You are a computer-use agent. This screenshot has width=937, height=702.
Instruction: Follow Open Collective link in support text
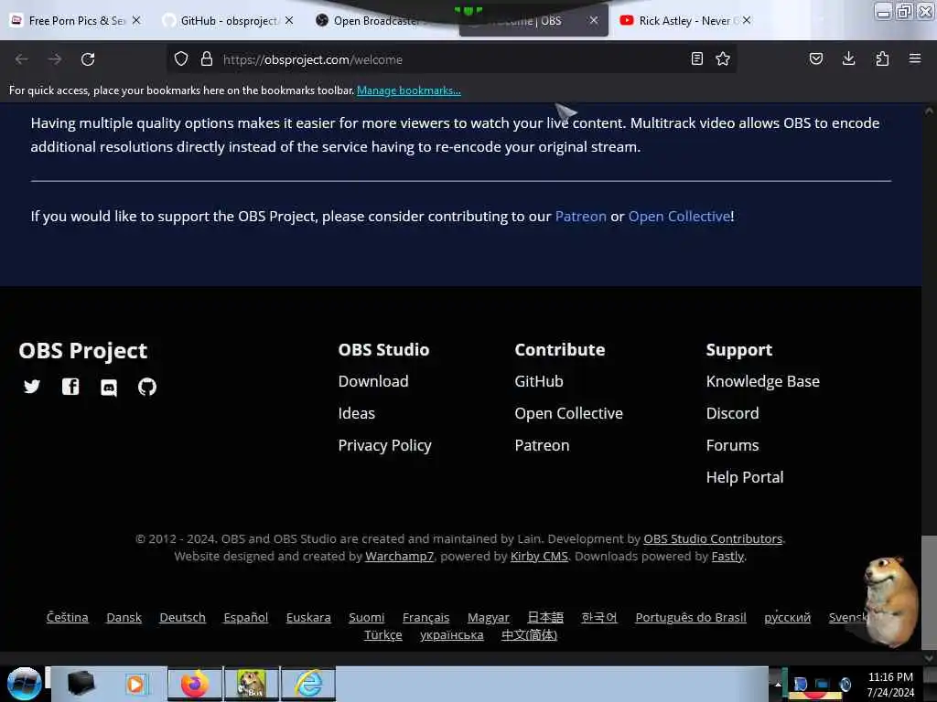coord(679,216)
